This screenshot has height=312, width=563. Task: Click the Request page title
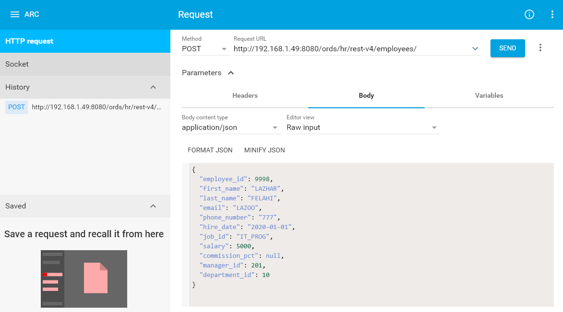coord(195,14)
